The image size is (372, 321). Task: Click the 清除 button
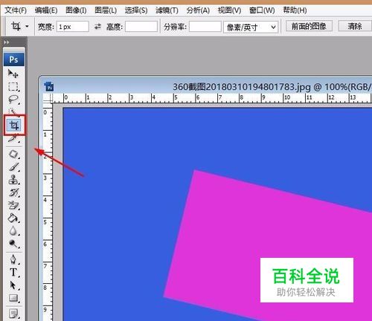point(355,26)
